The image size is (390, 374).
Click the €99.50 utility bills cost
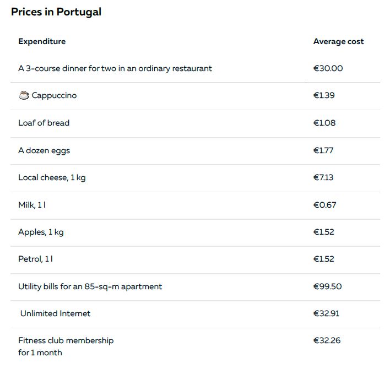pos(328,286)
